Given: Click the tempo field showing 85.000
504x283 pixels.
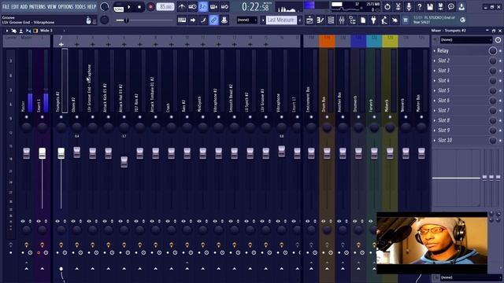Looking at the screenshot, I should coord(165,7).
